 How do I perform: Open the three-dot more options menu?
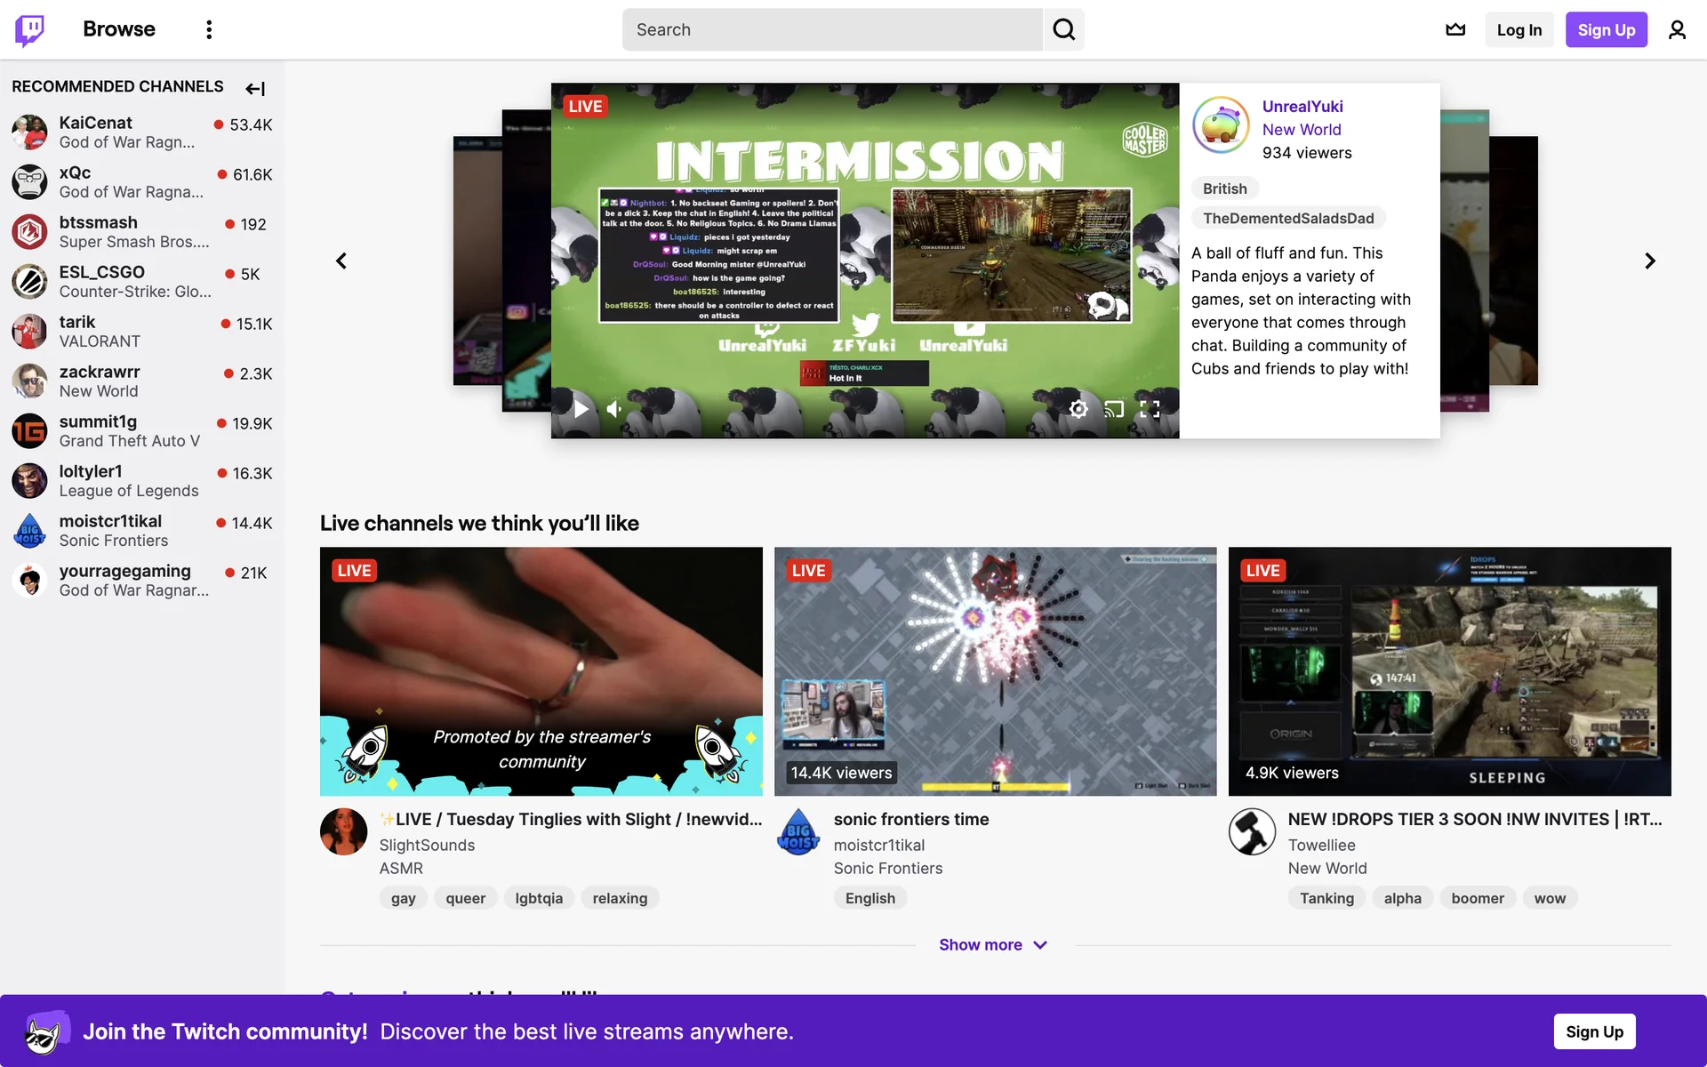pyautogui.click(x=209, y=29)
